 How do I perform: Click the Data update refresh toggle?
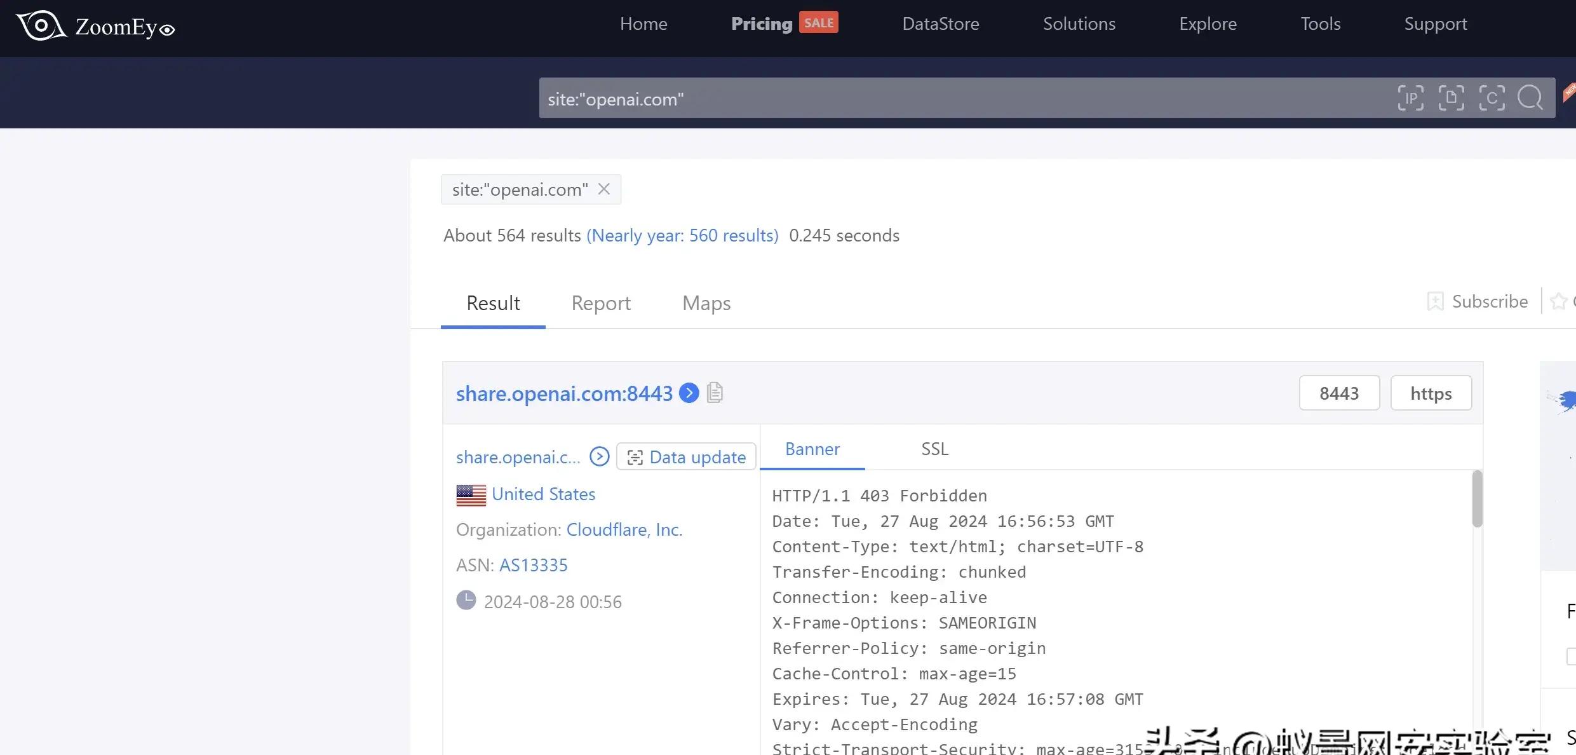point(687,456)
